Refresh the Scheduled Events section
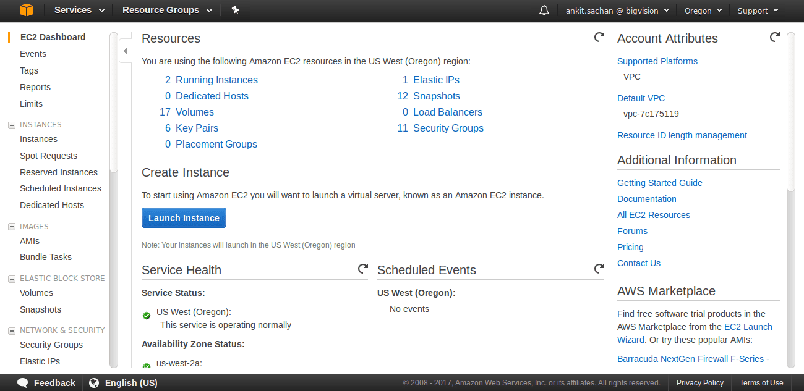 click(599, 269)
